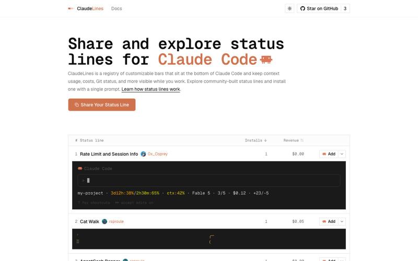Viewport: 418px width, 261px height.
Task: Click the GitHub star count 3
Action: click(345, 8)
